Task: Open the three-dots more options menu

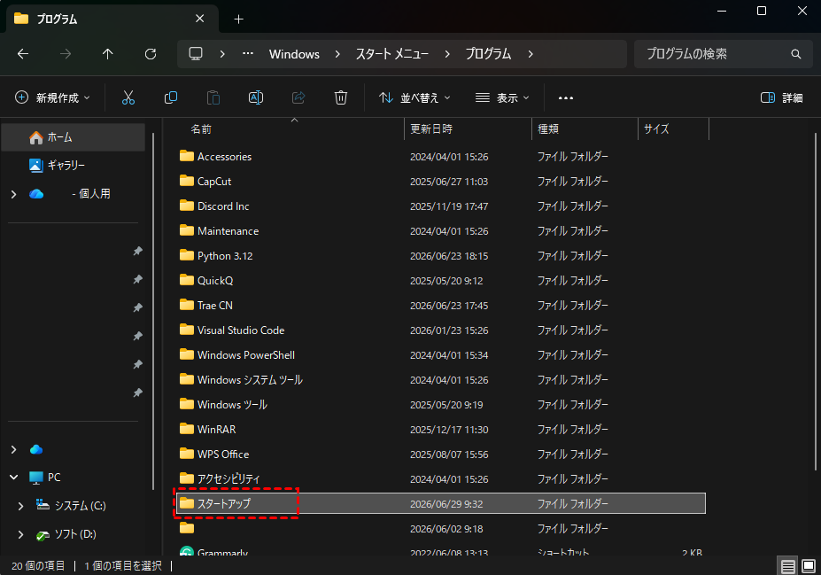Action: 565,98
